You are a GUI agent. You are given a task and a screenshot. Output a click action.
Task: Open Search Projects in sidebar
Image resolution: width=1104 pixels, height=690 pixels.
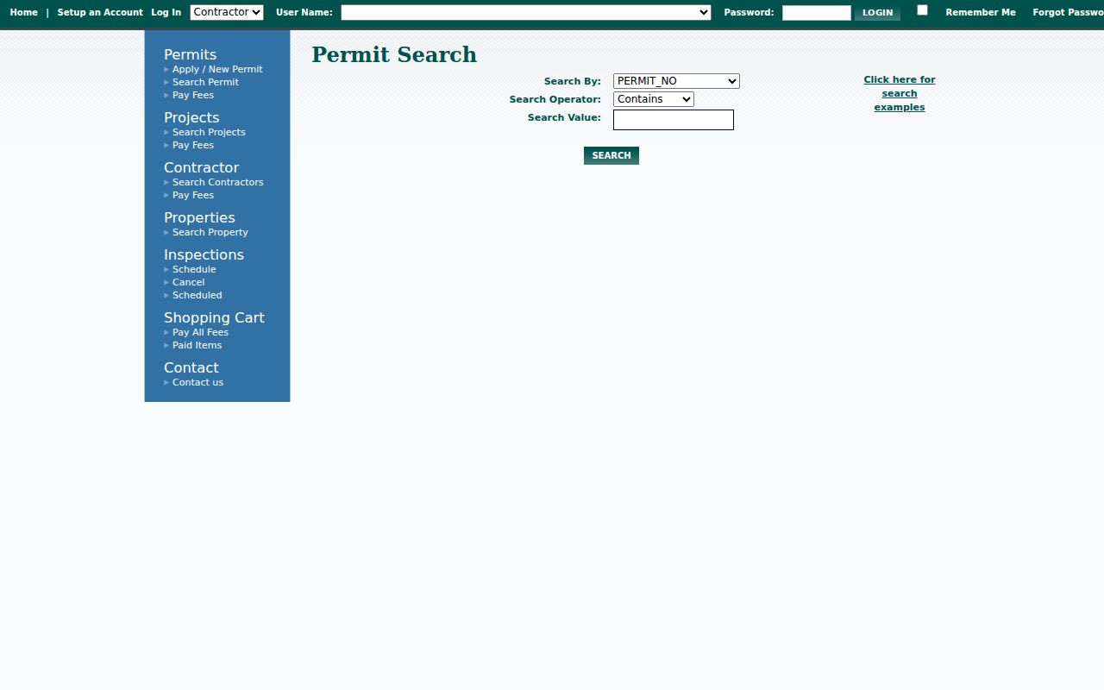point(209,132)
